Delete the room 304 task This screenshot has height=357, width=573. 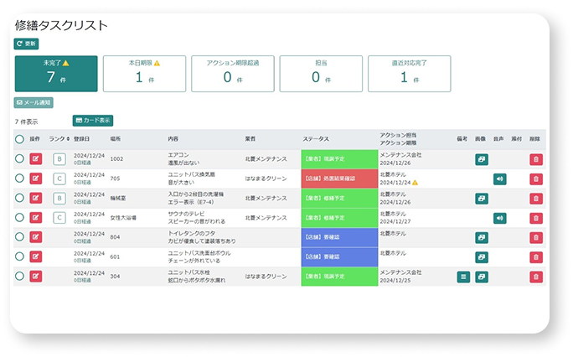[535, 277]
